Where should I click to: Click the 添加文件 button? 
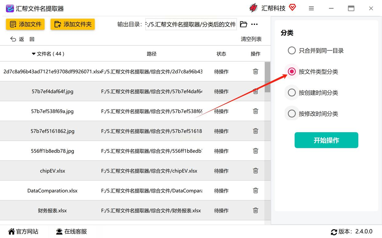25,24
